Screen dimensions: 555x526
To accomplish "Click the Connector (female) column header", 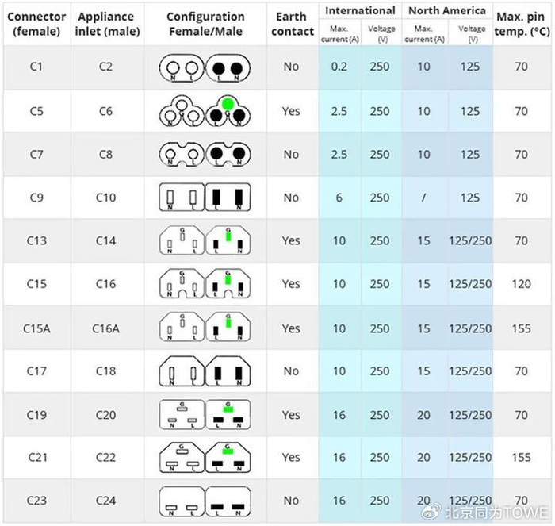I will tap(36, 24).
